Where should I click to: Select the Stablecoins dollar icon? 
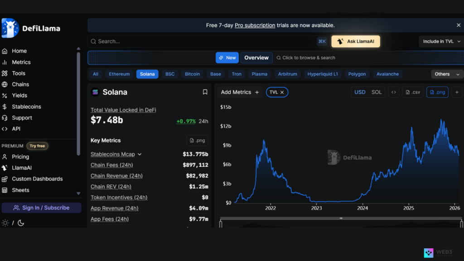(5, 106)
